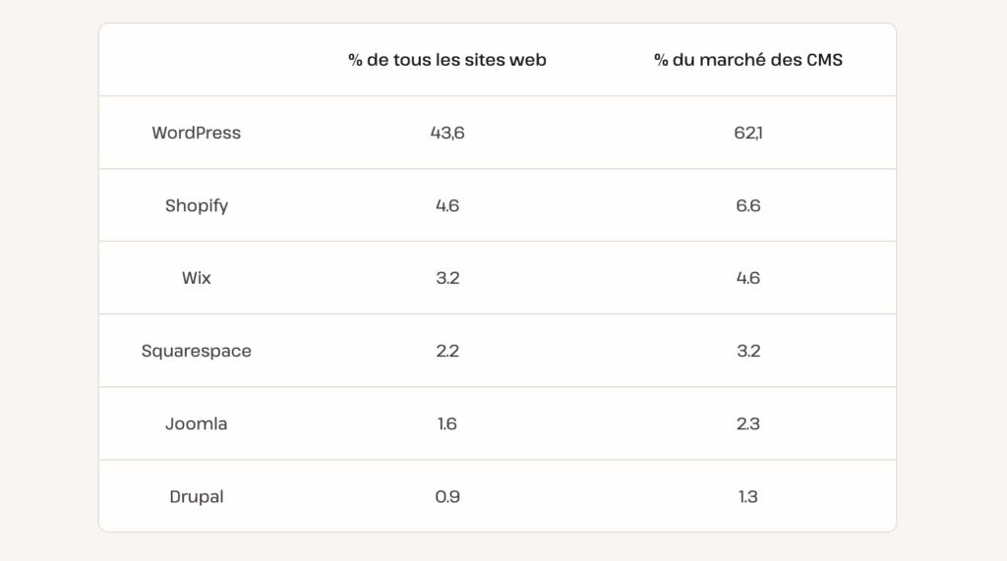Click Wix's 4.6 CMS market value
Viewport: 1007px width, 561px height.
pyautogui.click(x=747, y=278)
